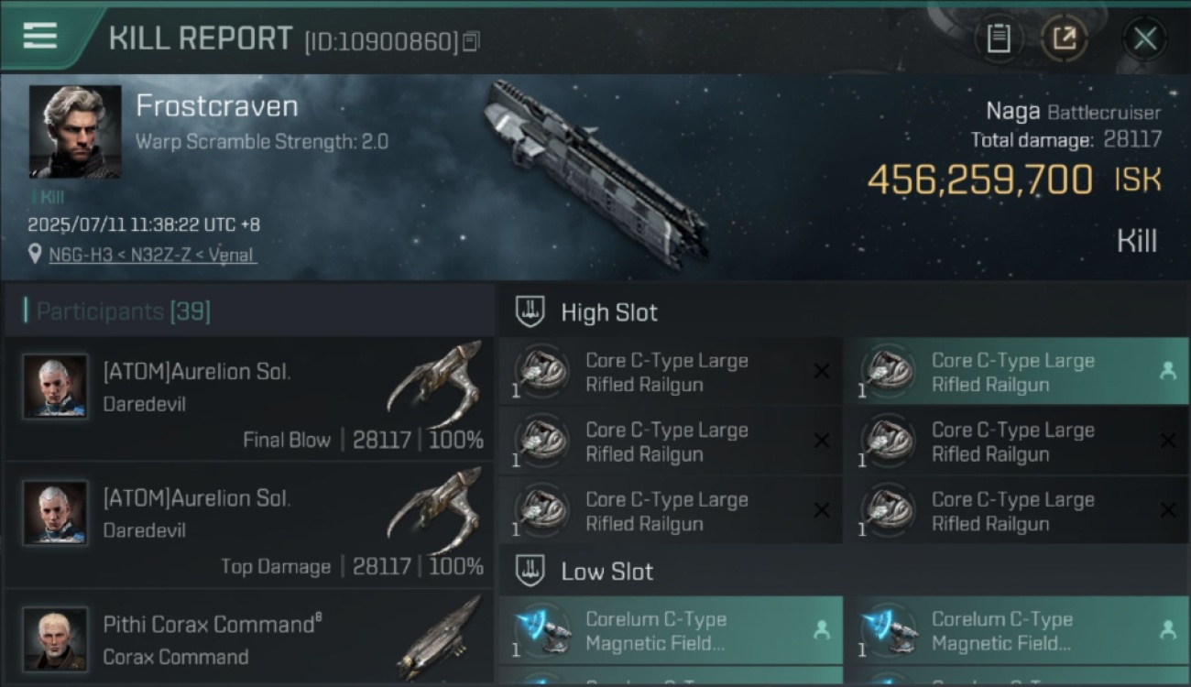Image resolution: width=1191 pixels, height=687 pixels.
Task: Click the orange share export icon
Action: [x=1064, y=38]
